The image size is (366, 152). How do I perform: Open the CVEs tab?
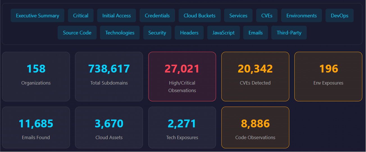click(267, 16)
